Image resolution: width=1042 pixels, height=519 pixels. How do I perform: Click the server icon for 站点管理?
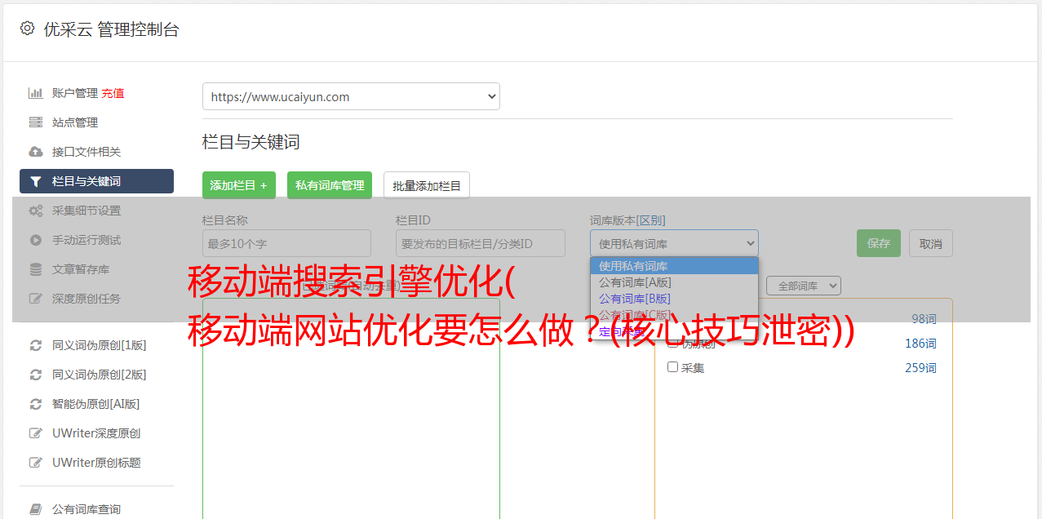35,122
